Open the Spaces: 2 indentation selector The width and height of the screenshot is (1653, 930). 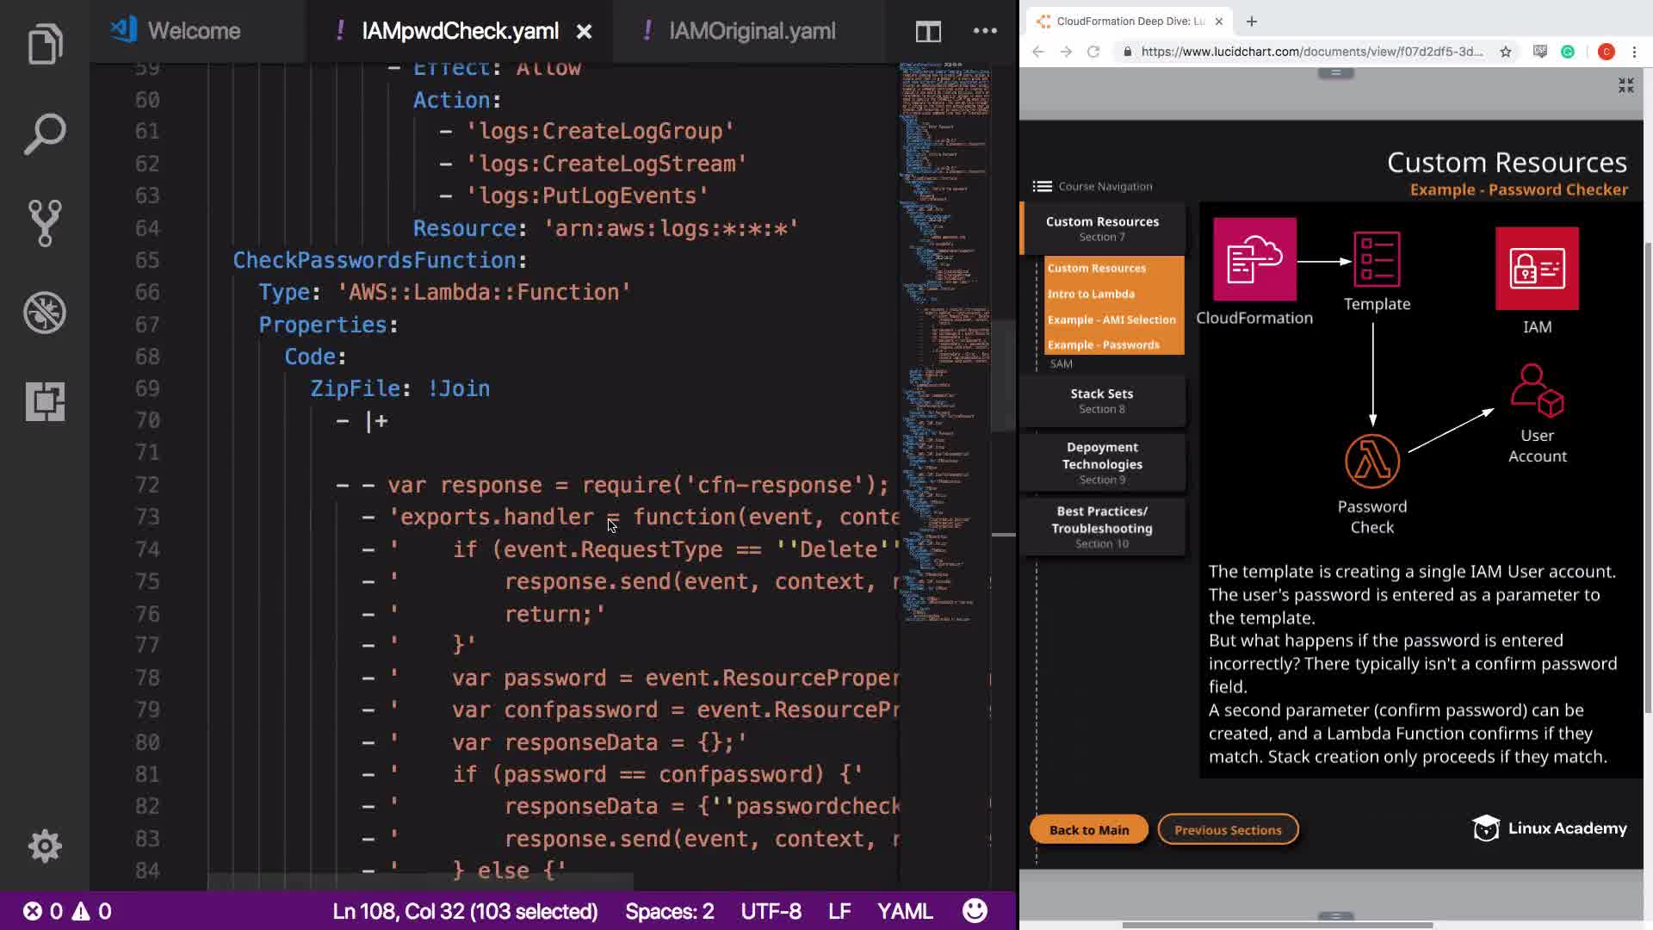(669, 911)
